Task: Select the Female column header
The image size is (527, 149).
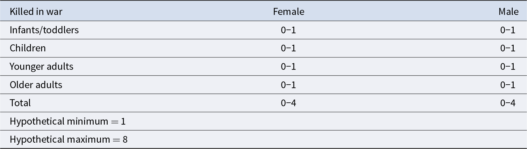Action: [x=288, y=12]
